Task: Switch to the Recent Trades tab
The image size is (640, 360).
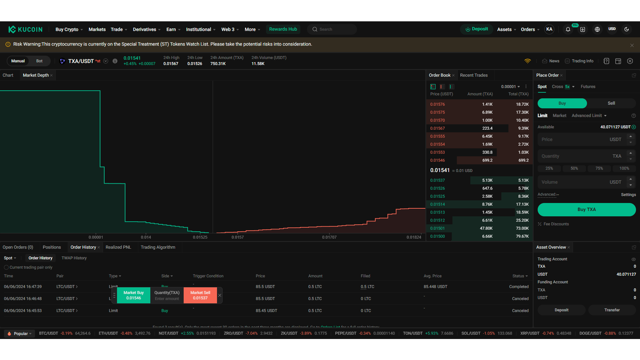Action: 474,75
